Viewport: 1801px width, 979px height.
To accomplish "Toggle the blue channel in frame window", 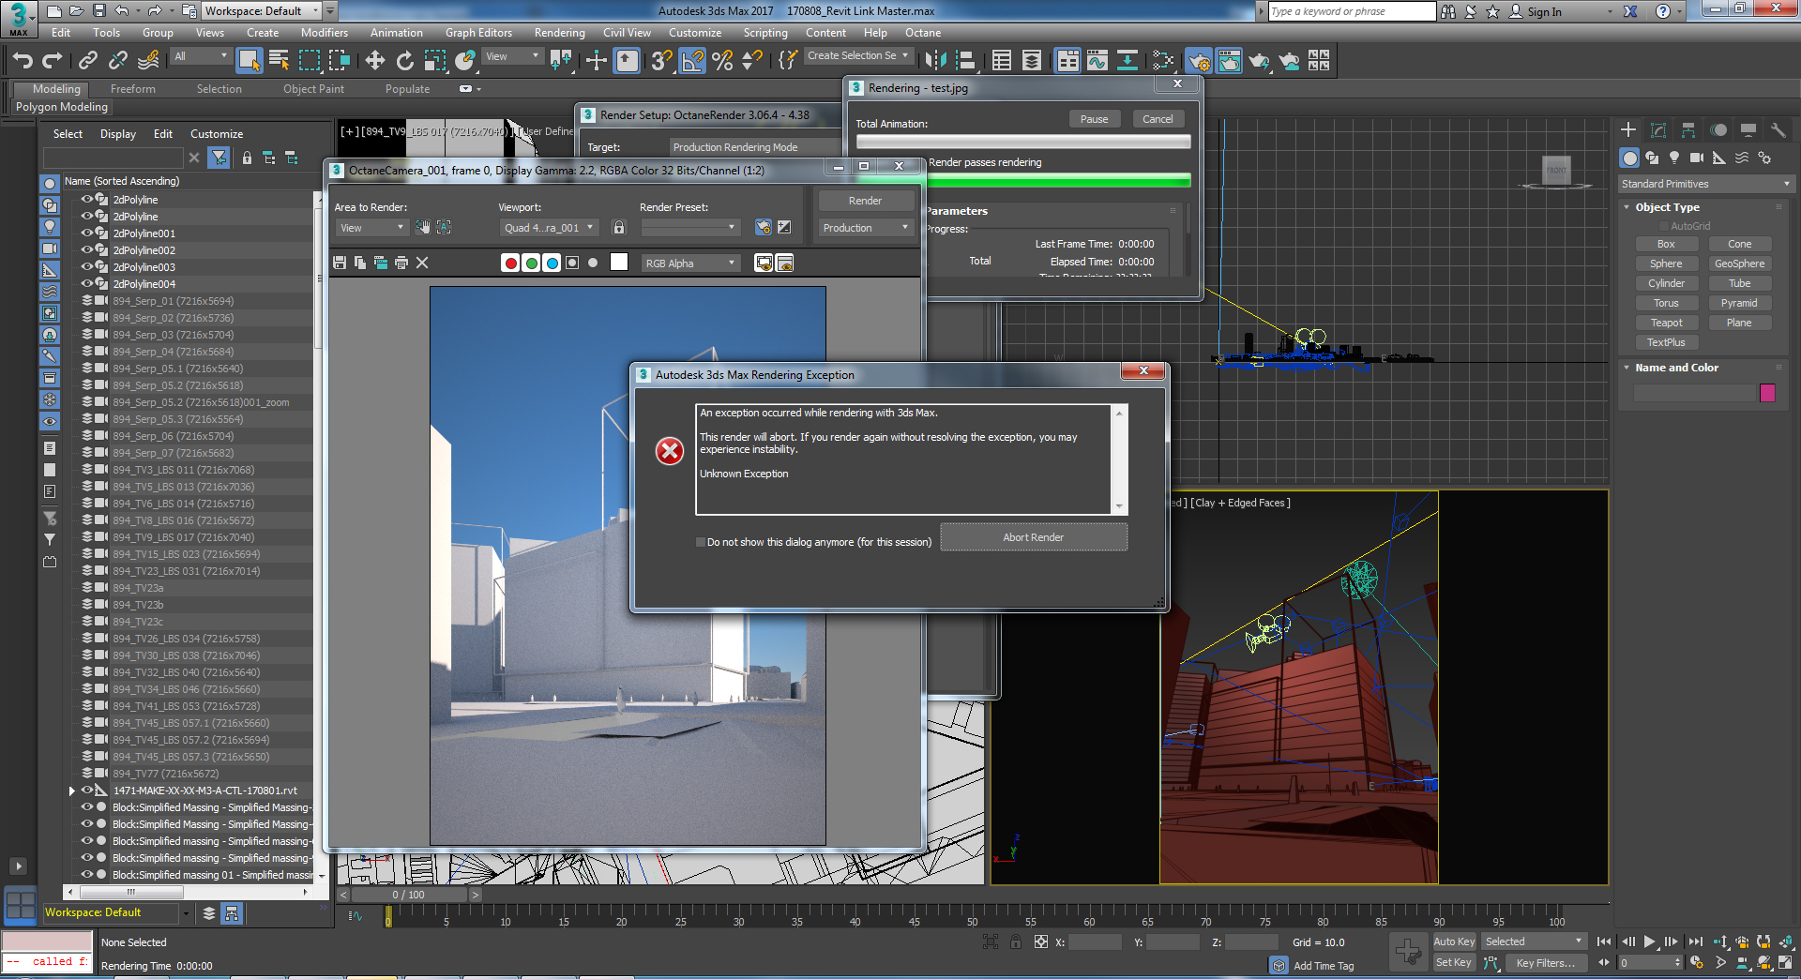I will click(x=552, y=263).
